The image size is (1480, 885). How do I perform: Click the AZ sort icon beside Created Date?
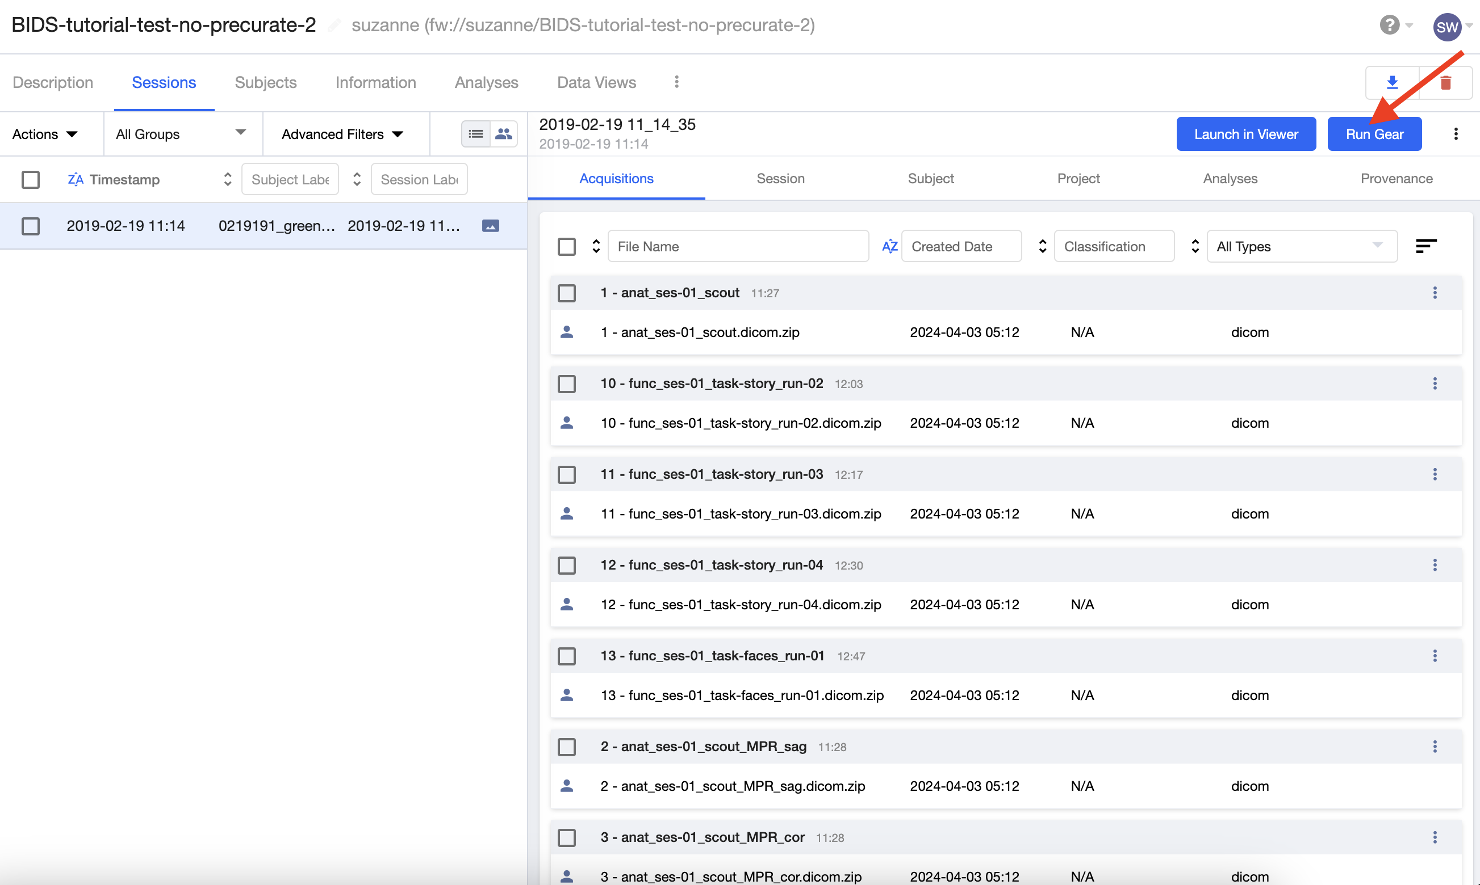889,246
